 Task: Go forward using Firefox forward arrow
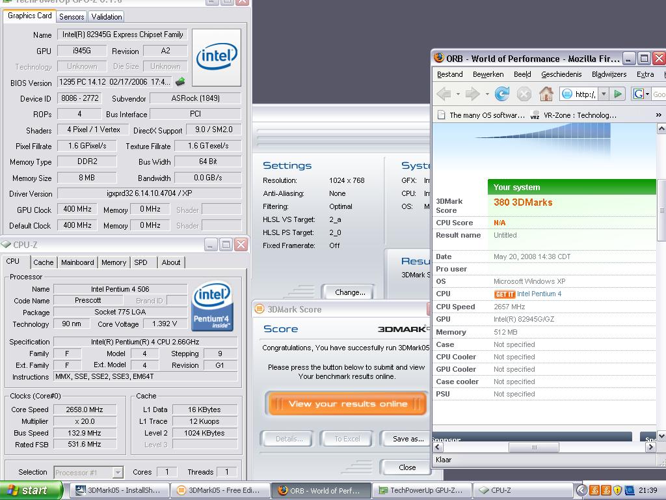click(x=472, y=94)
